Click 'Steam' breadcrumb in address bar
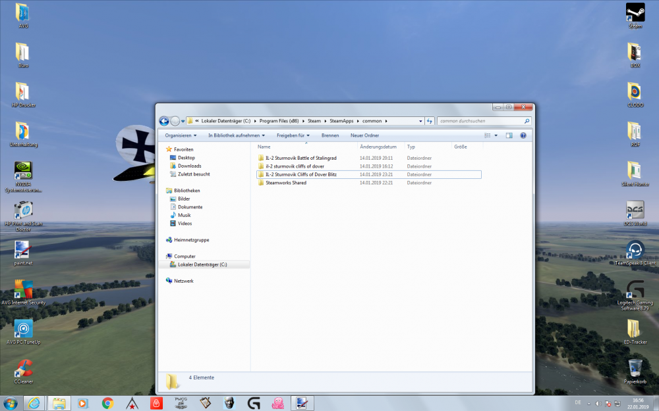Screen dimensions: 659x411 click(x=314, y=121)
